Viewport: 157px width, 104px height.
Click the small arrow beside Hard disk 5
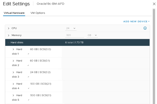pos(28,100)
